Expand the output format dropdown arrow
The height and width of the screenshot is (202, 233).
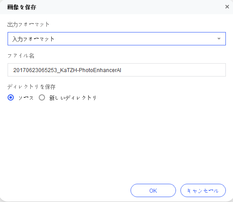pyautogui.click(x=219, y=39)
